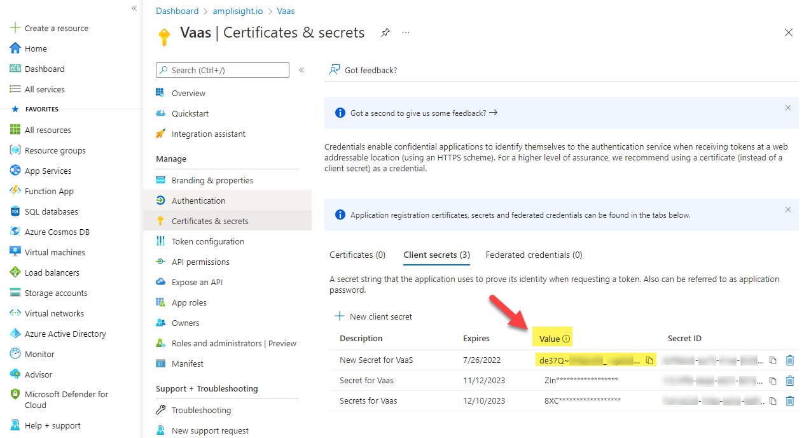The image size is (811, 438).
Task: Dismiss the feedback info banner
Action: pos(787,108)
